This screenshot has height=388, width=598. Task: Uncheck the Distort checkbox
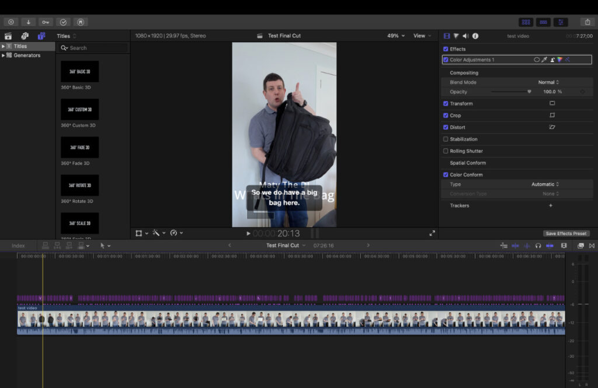click(446, 127)
